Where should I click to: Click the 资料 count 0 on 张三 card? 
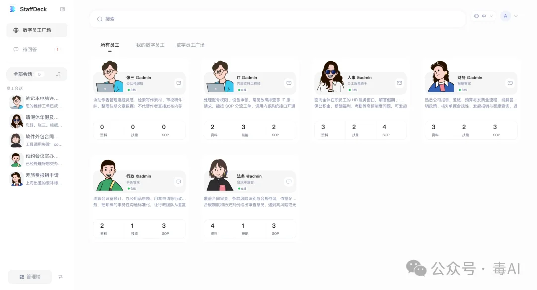[102, 127]
